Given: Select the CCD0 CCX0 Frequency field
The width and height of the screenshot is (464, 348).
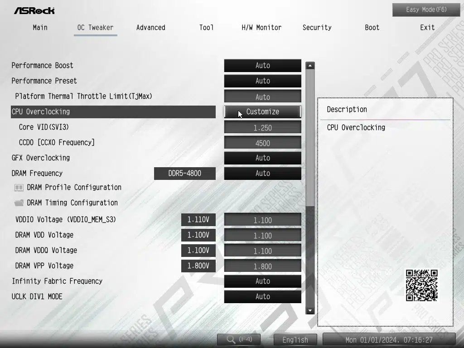Looking at the screenshot, I should click(x=262, y=143).
